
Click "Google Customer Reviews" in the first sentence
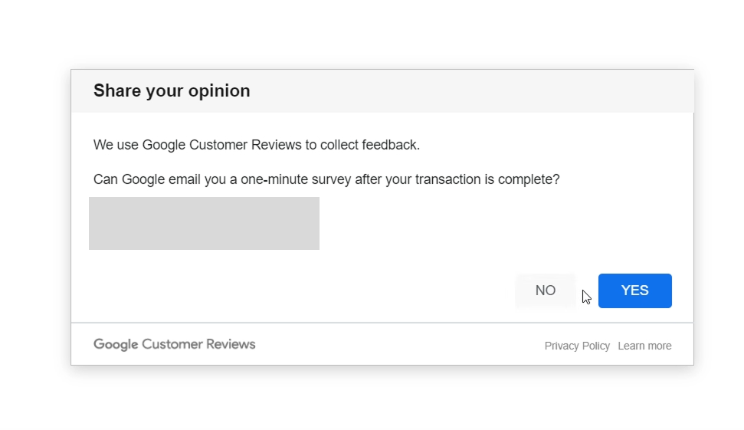229,144
